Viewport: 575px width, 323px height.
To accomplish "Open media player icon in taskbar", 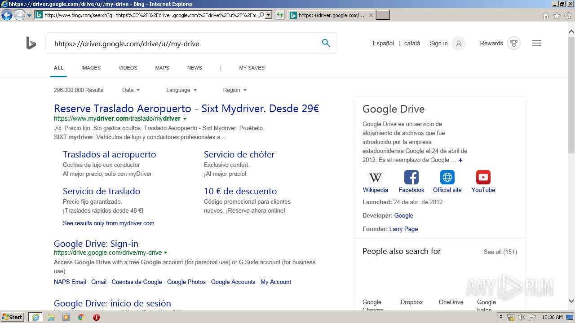I will 66,317.
